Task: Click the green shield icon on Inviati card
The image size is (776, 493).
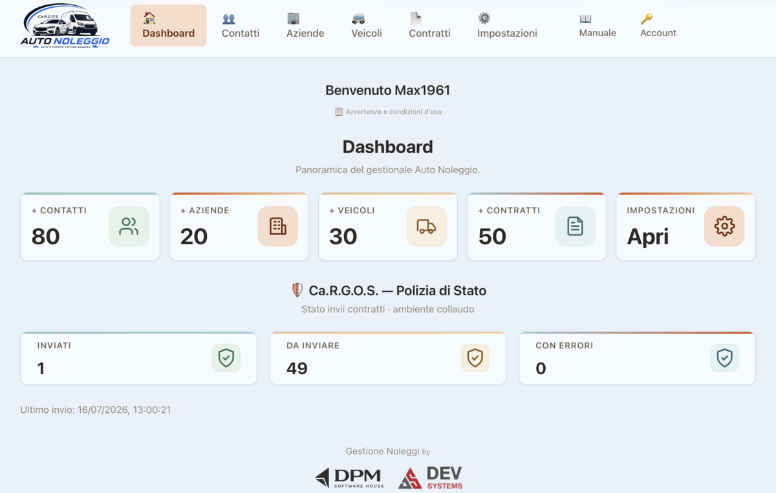Action: pyautogui.click(x=226, y=358)
